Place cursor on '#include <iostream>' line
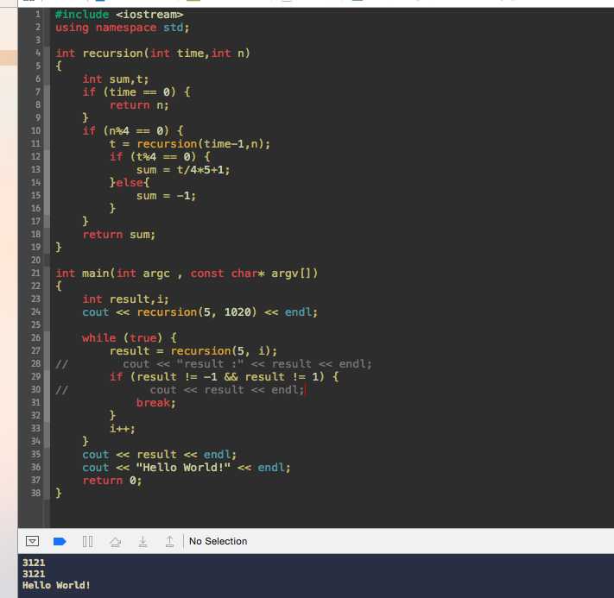The image size is (614, 598). point(119,15)
